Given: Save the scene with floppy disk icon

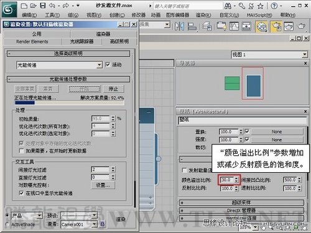Looking at the screenshot, I should pyautogui.click(x=43, y=6).
